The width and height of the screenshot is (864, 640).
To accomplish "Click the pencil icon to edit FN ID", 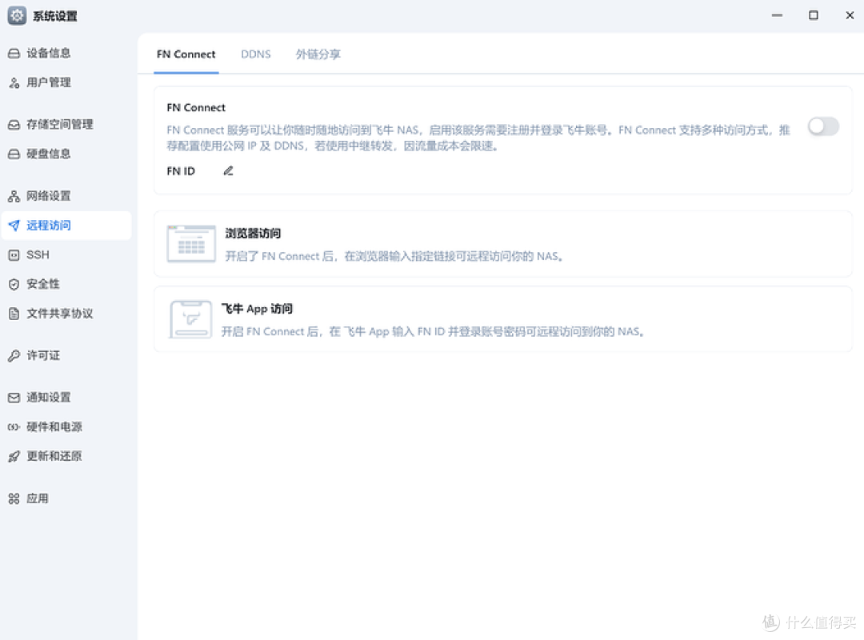I will click(227, 170).
